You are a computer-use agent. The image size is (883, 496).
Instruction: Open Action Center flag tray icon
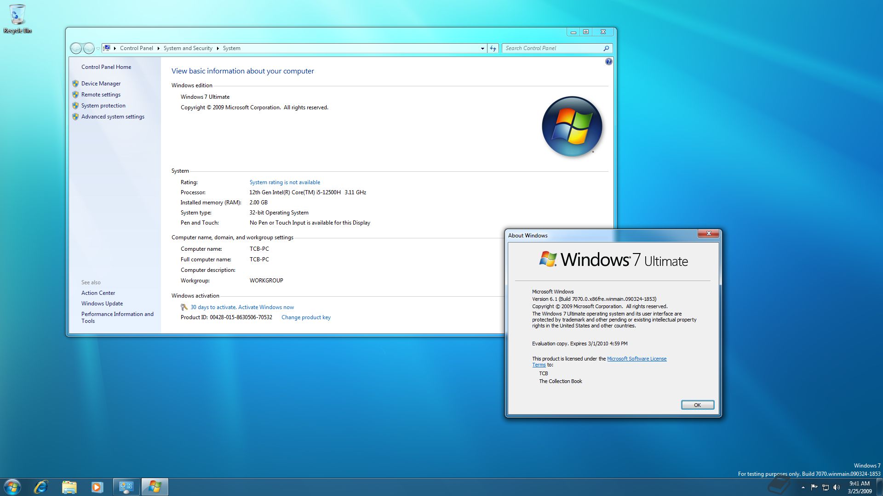(814, 487)
